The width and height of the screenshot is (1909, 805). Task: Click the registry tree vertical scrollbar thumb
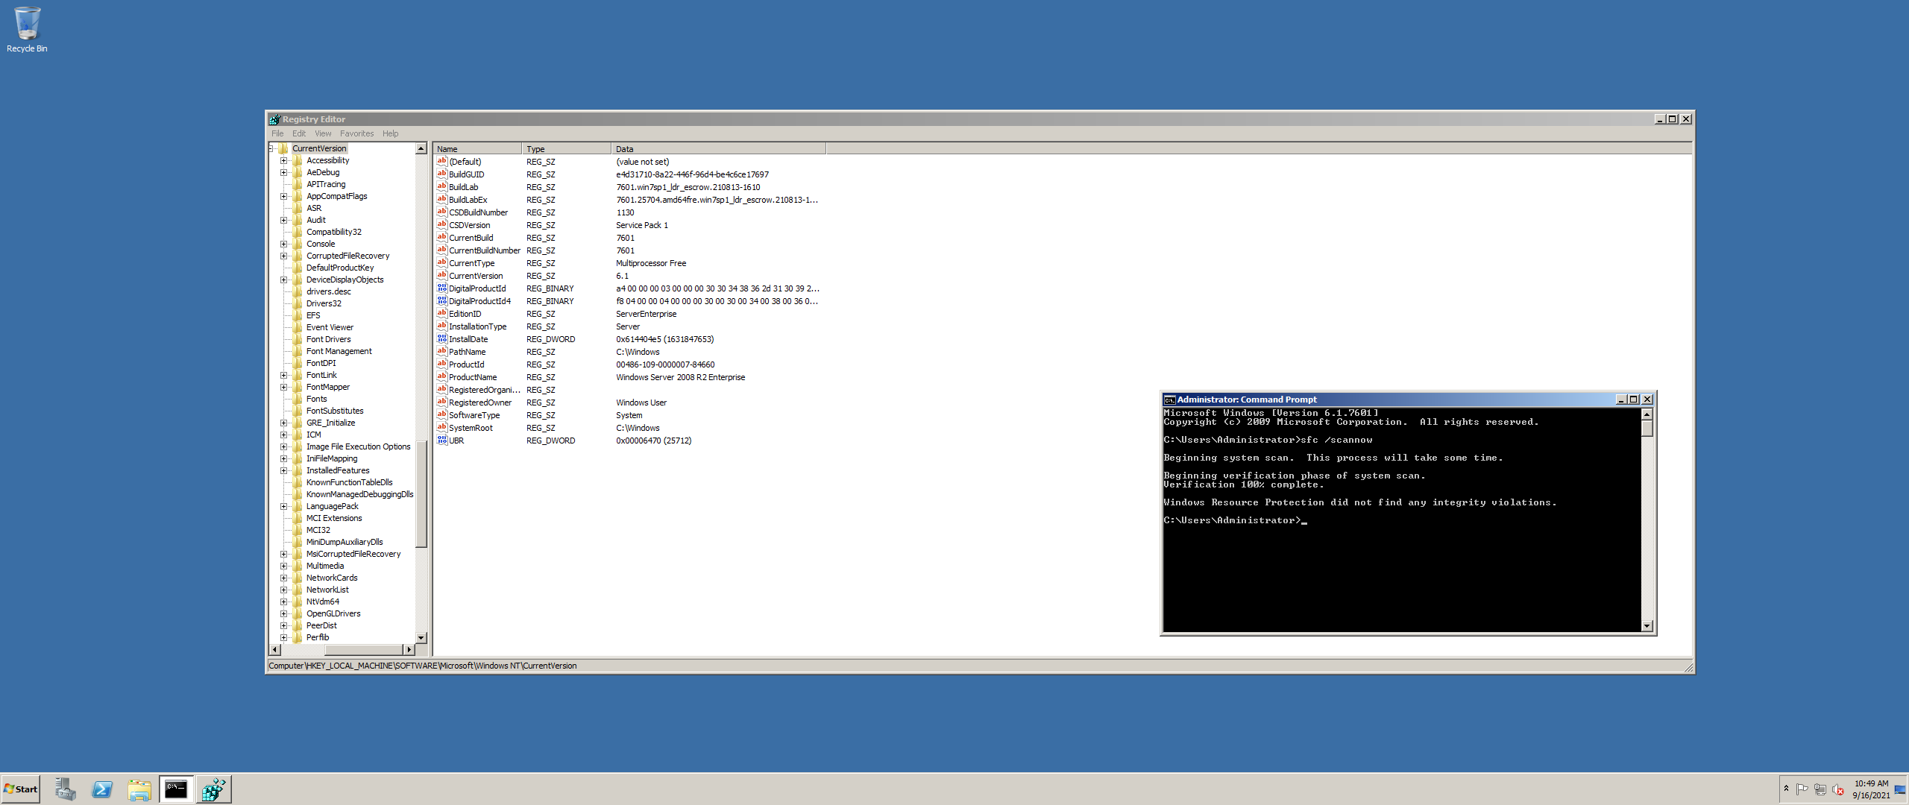point(421,496)
